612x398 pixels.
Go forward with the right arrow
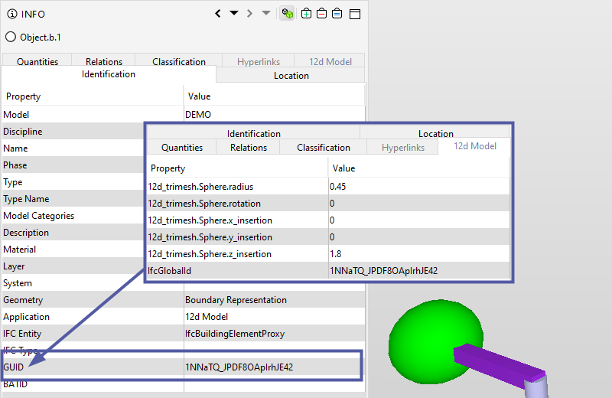tap(250, 14)
